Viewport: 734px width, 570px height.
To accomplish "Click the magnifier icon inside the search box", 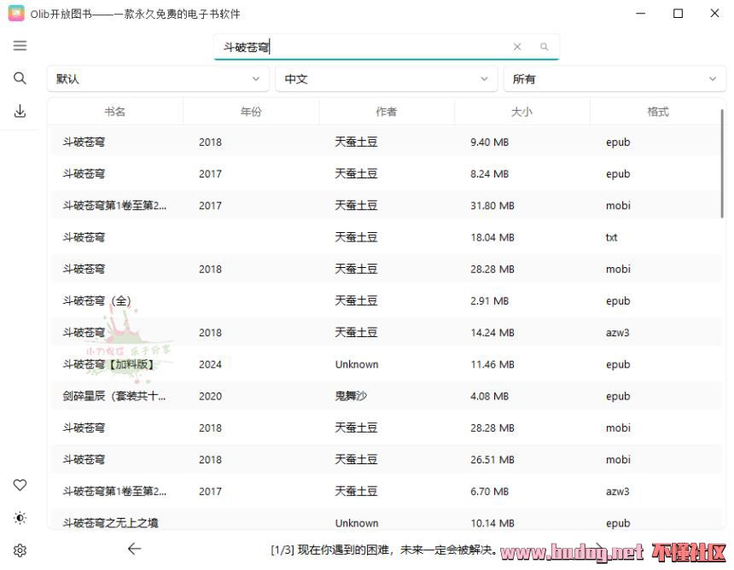I will 544,47.
